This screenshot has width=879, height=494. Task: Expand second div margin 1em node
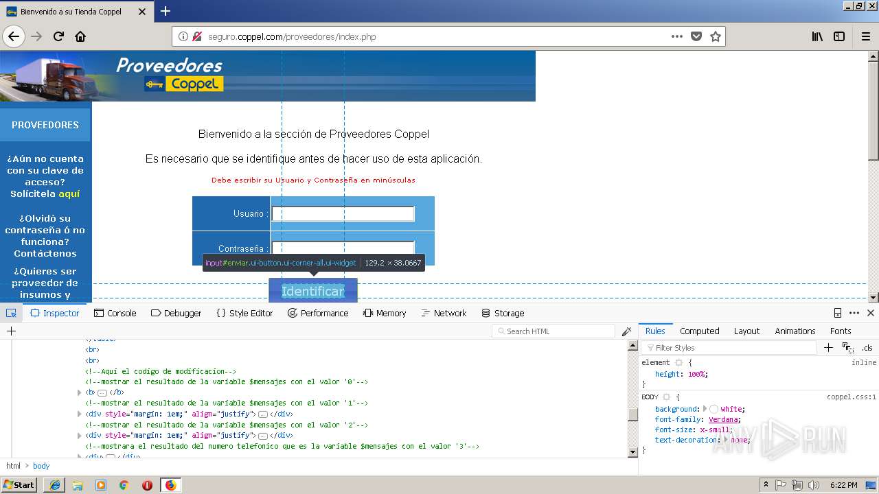click(x=80, y=436)
